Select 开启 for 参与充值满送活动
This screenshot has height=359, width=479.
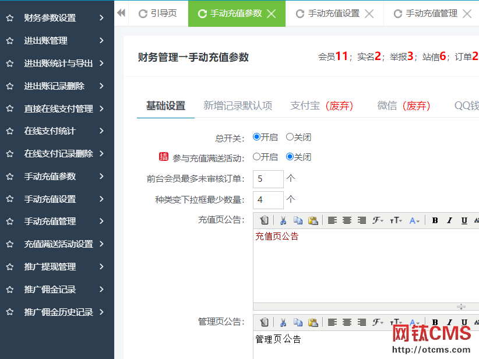click(x=255, y=156)
